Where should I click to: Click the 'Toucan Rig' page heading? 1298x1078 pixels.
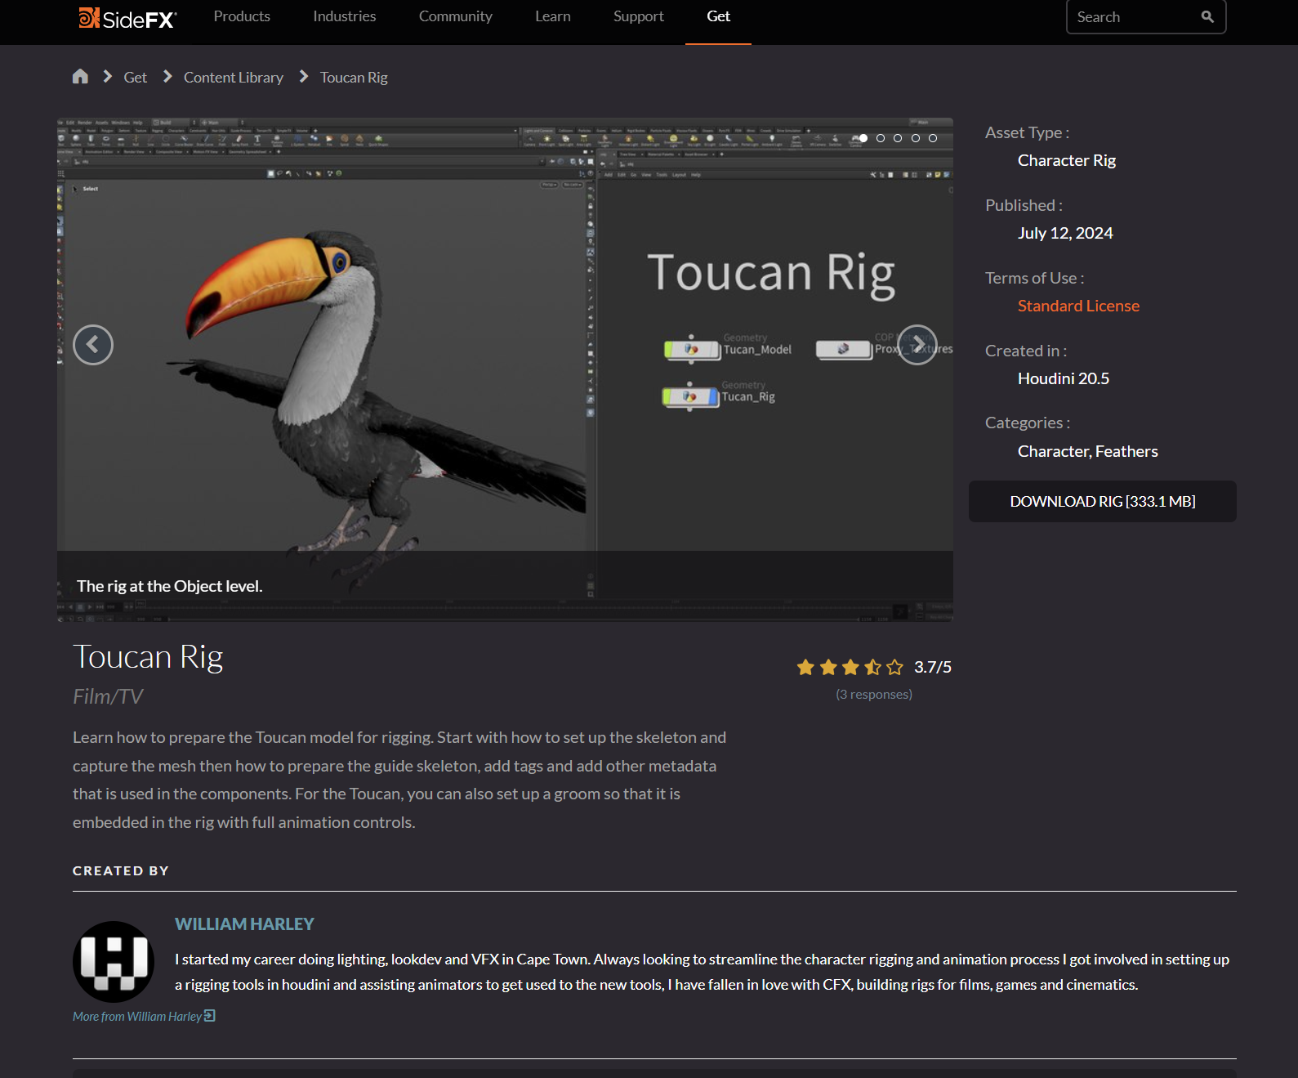(x=148, y=657)
